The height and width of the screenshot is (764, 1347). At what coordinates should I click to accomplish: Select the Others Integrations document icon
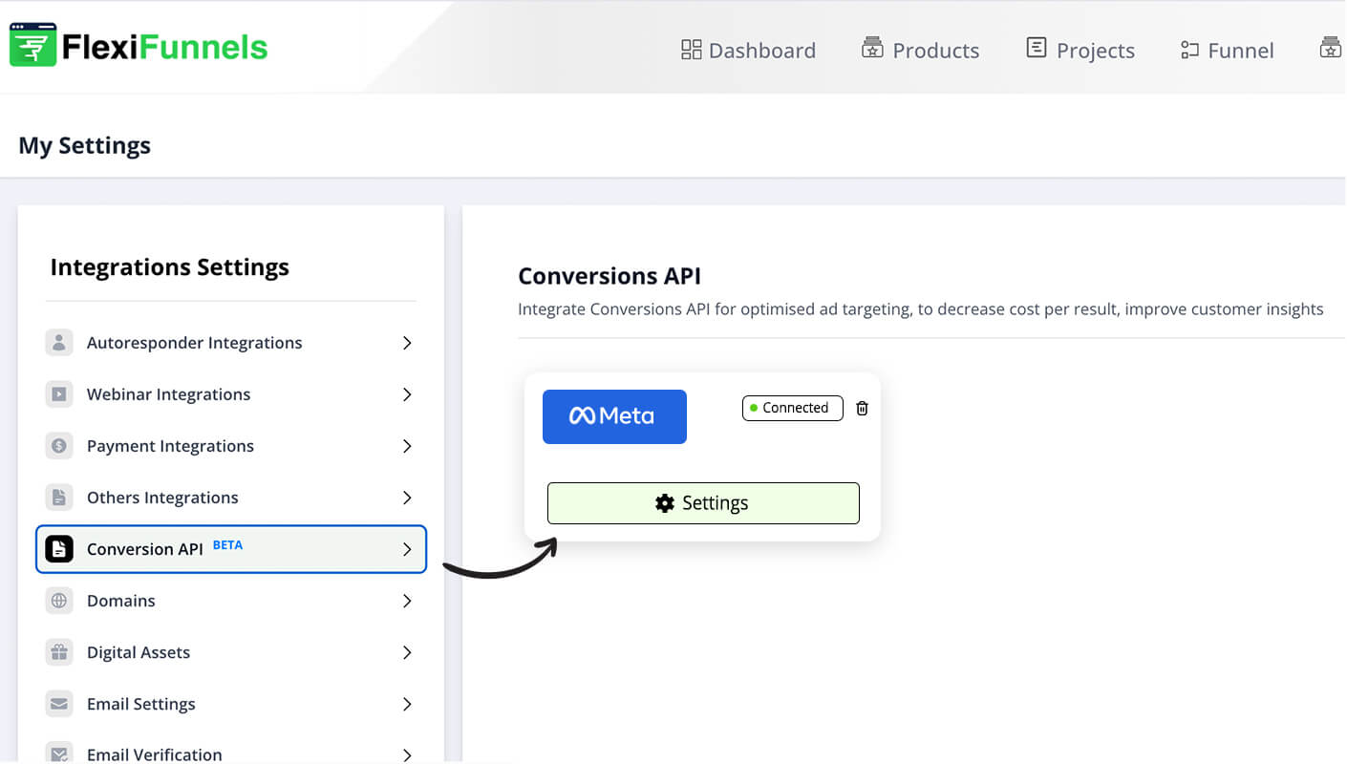tap(58, 497)
